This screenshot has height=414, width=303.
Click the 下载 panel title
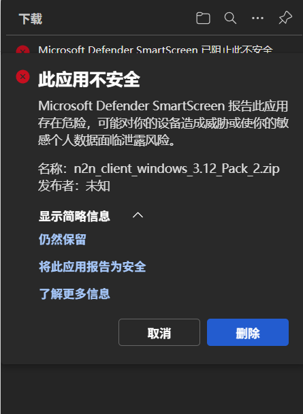coord(31,18)
